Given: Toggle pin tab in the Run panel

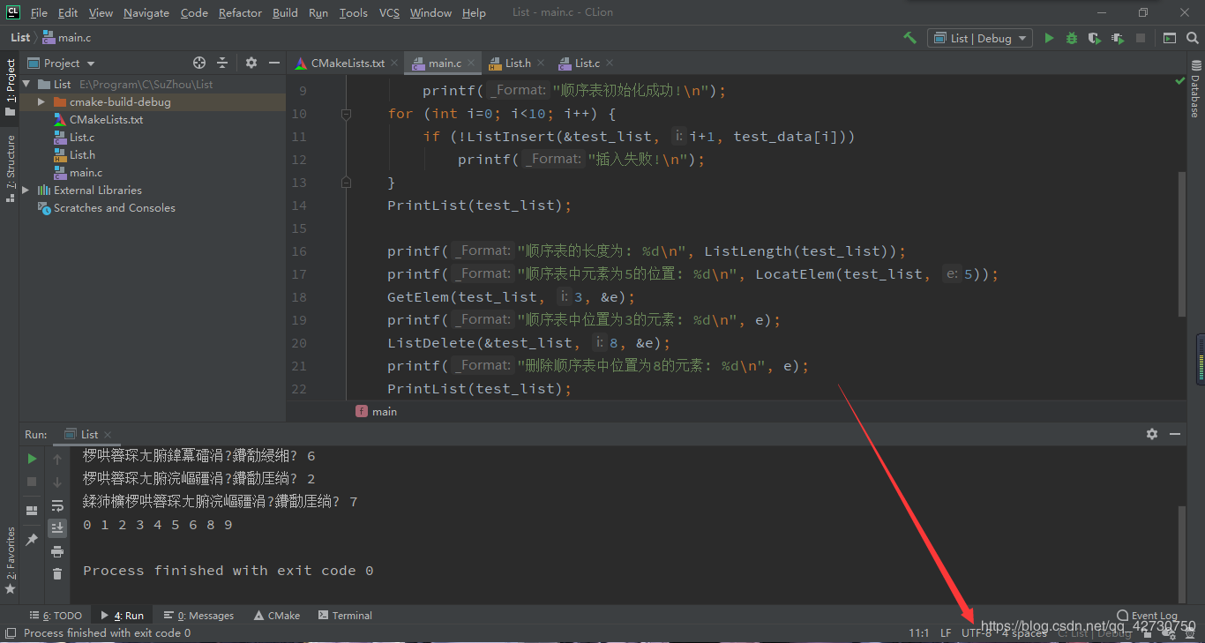Looking at the screenshot, I should [x=32, y=539].
